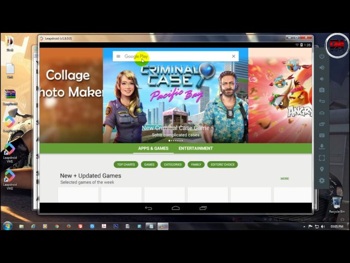Click the Leapdroid sidebar power icon
The image size is (350, 263).
tap(322, 56)
